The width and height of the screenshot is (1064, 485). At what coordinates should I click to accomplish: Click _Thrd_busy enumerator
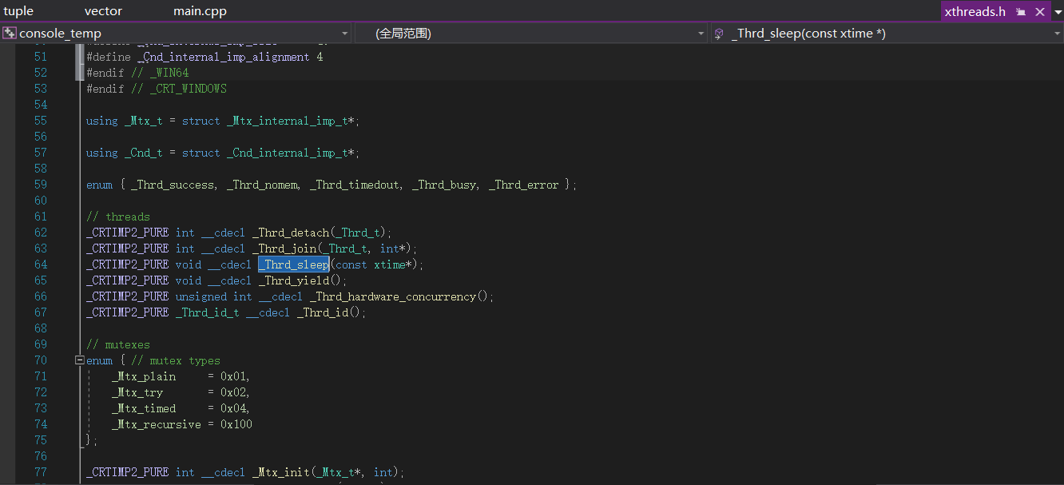click(x=444, y=185)
